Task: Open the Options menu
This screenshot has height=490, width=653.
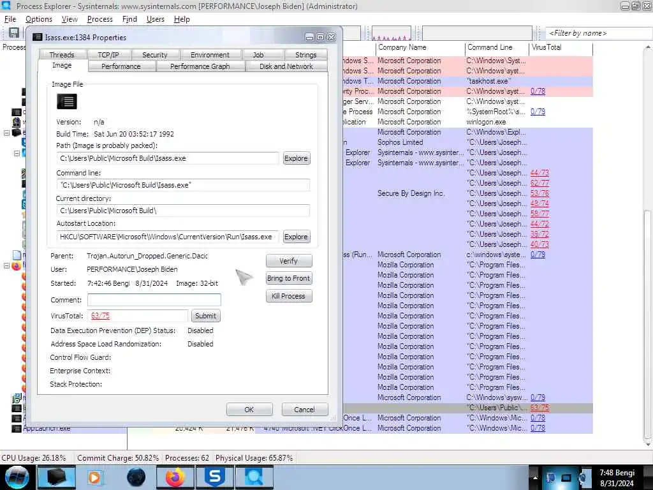Action: coord(39,19)
